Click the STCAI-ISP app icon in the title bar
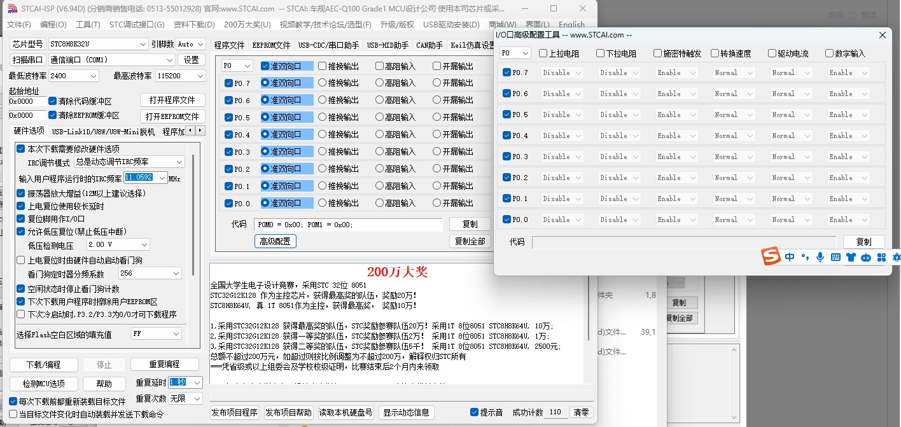 click(12, 8)
